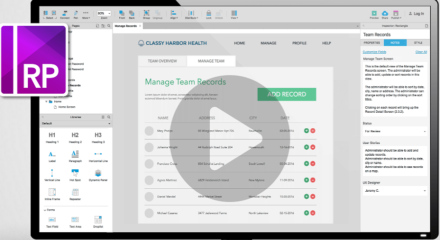Pick the Text Field form widget
Screen dimensions: 440x240
[x=52, y=222]
